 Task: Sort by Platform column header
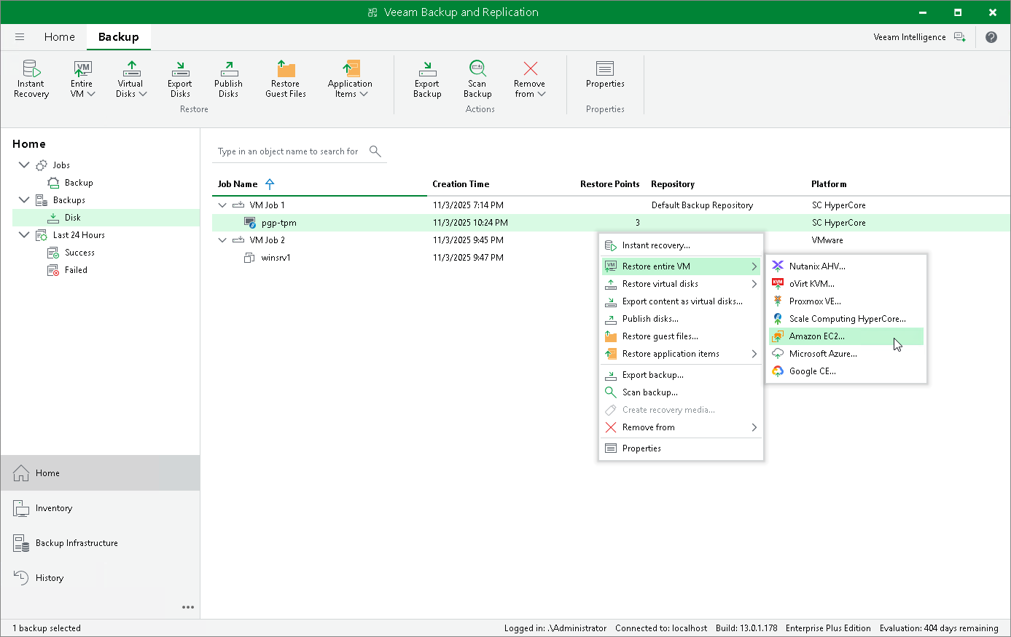pos(829,184)
